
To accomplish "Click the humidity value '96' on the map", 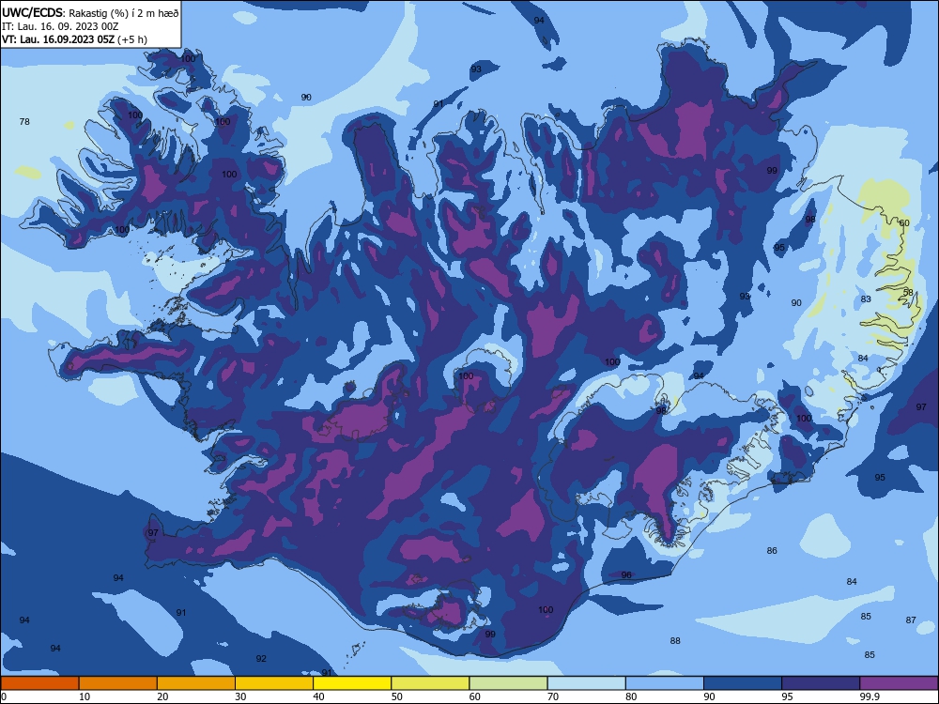I will tap(626, 574).
